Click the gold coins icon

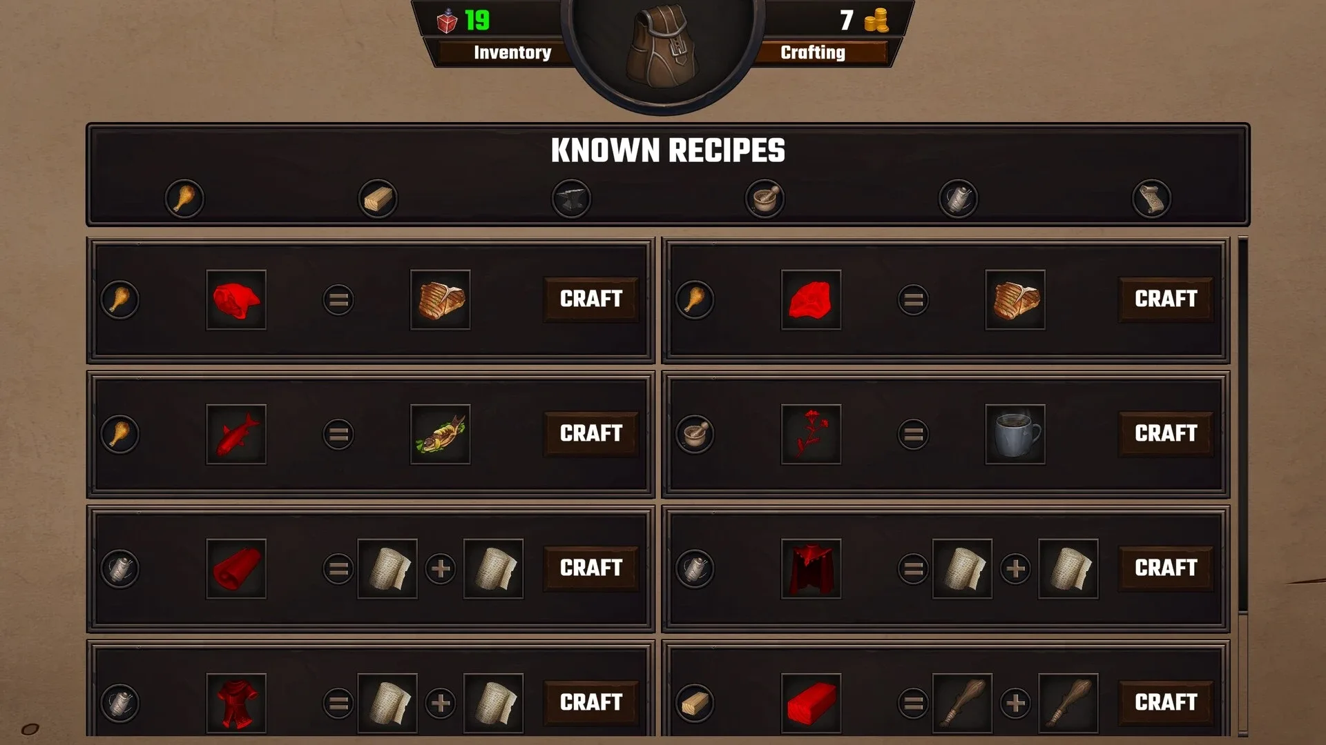pyautogui.click(x=876, y=20)
